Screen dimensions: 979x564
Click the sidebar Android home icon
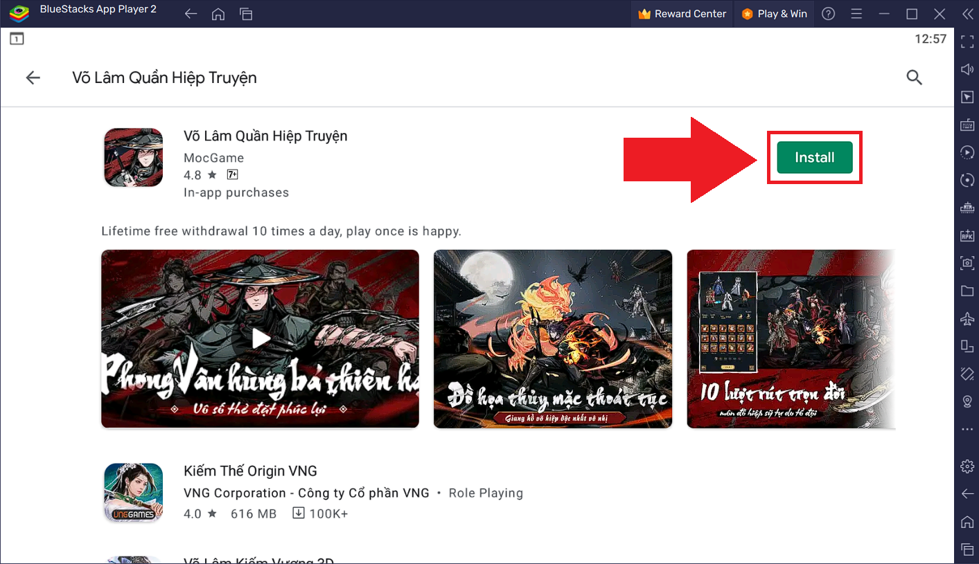pyautogui.click(x=967, y=521)
